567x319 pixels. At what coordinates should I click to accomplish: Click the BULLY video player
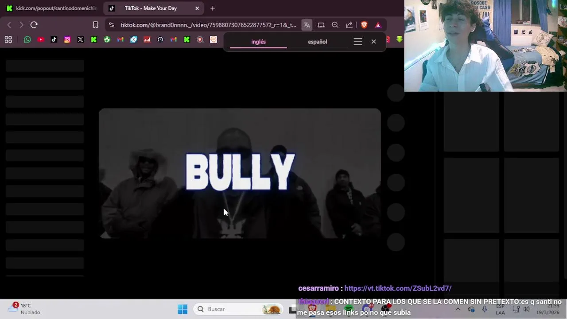coord(240,173)
